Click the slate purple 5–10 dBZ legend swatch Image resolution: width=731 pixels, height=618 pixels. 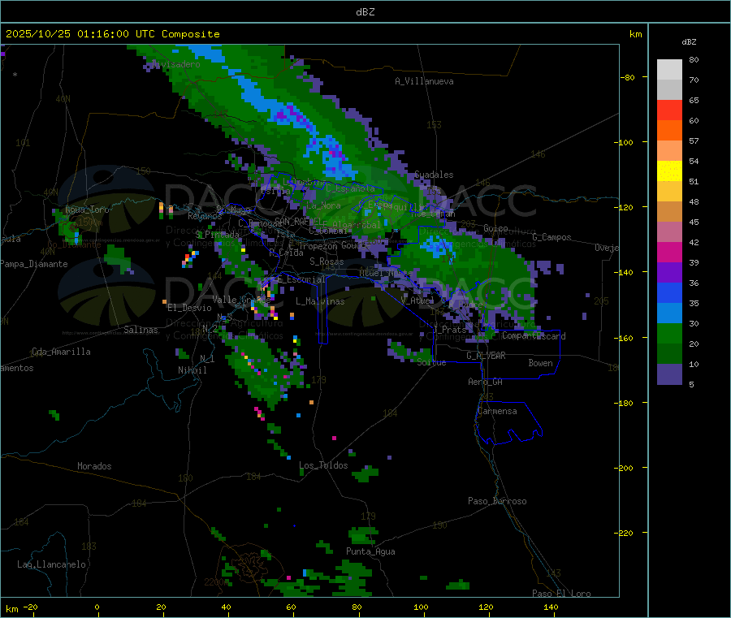(x=669, y=374)
